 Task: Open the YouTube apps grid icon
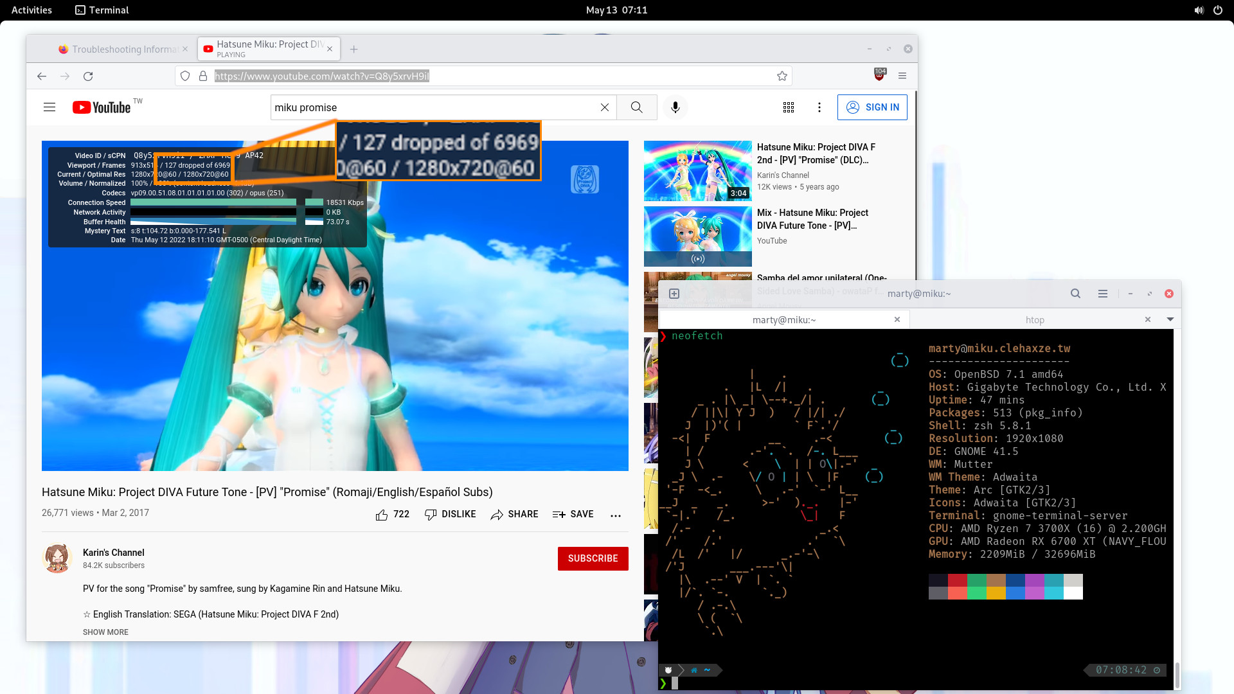[789, 107]
